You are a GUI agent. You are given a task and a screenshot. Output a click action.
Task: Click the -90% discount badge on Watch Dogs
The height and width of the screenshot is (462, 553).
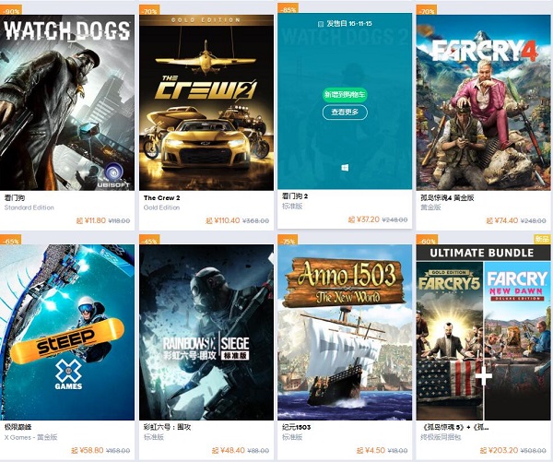click(11, 10)
